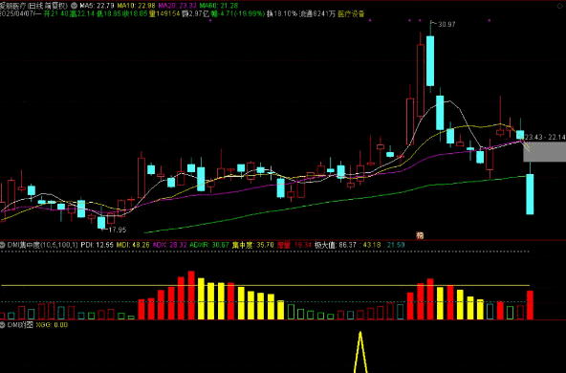
Task: Open the 医疗设备 sector link
Action: point(351,14)
